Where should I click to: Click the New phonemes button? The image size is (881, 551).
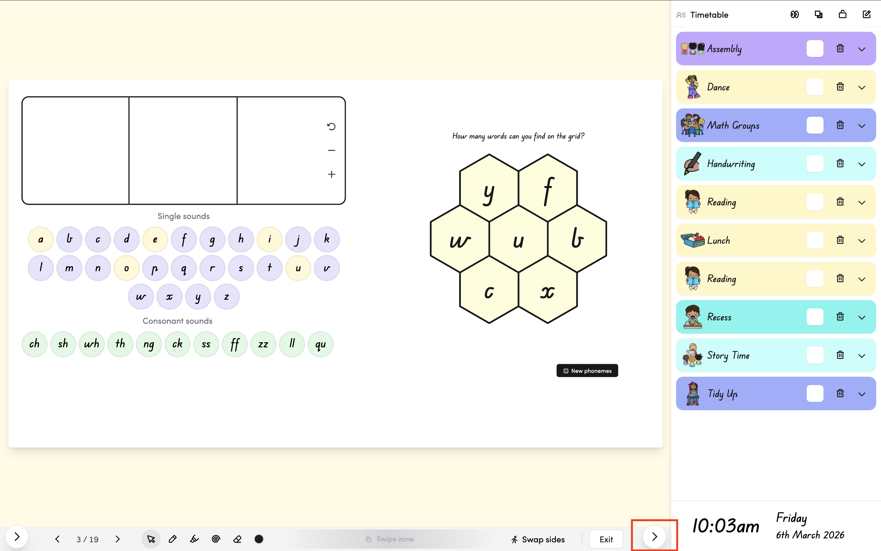click(x=587, y=371)
